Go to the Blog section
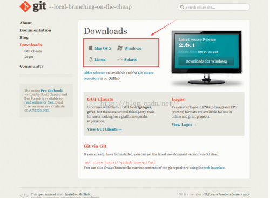The image size is (270, 199). point(24,38)
